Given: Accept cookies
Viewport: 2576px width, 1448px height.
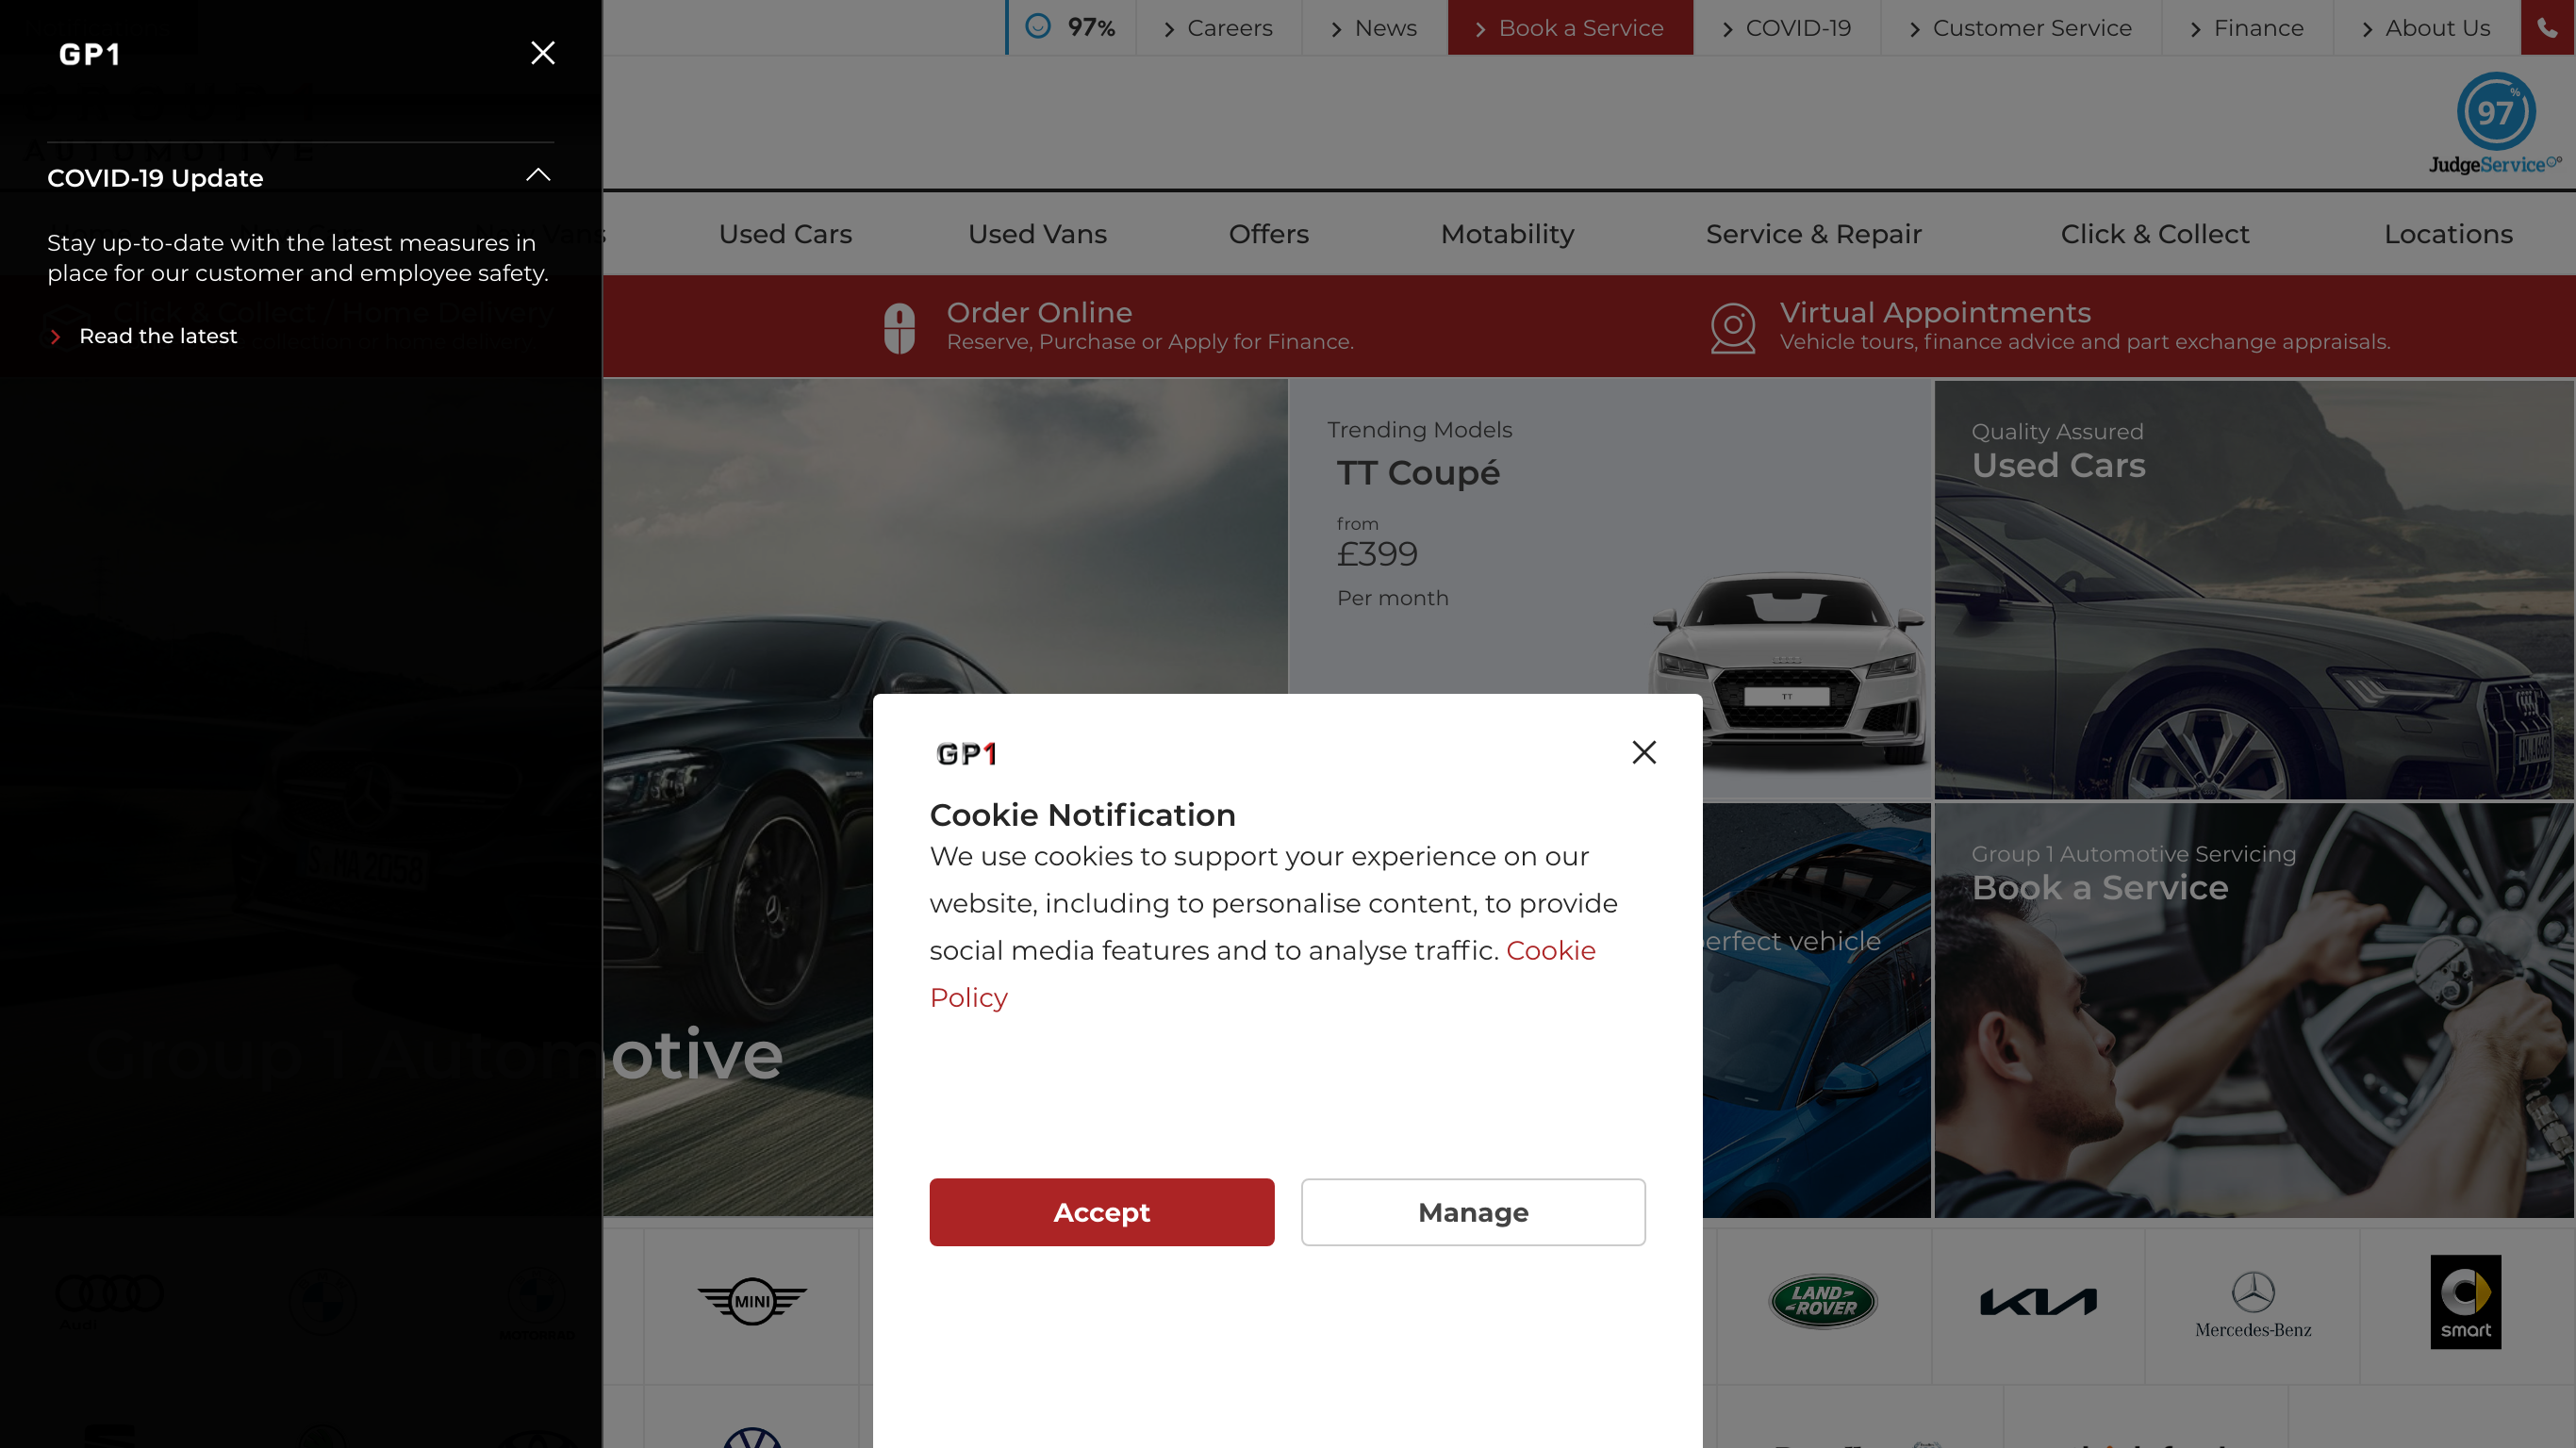Looking at the screenshot, I should pos(1101,1212).
